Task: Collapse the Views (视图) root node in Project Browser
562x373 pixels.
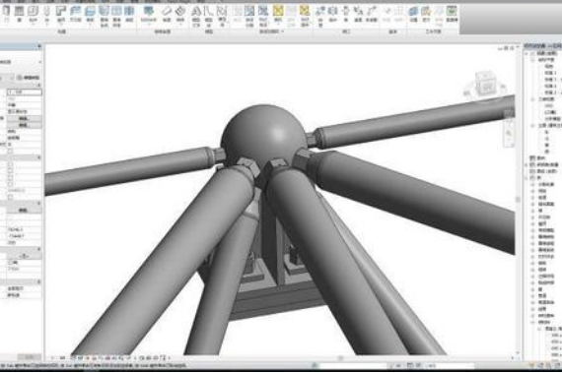Action: click(527, 54)
